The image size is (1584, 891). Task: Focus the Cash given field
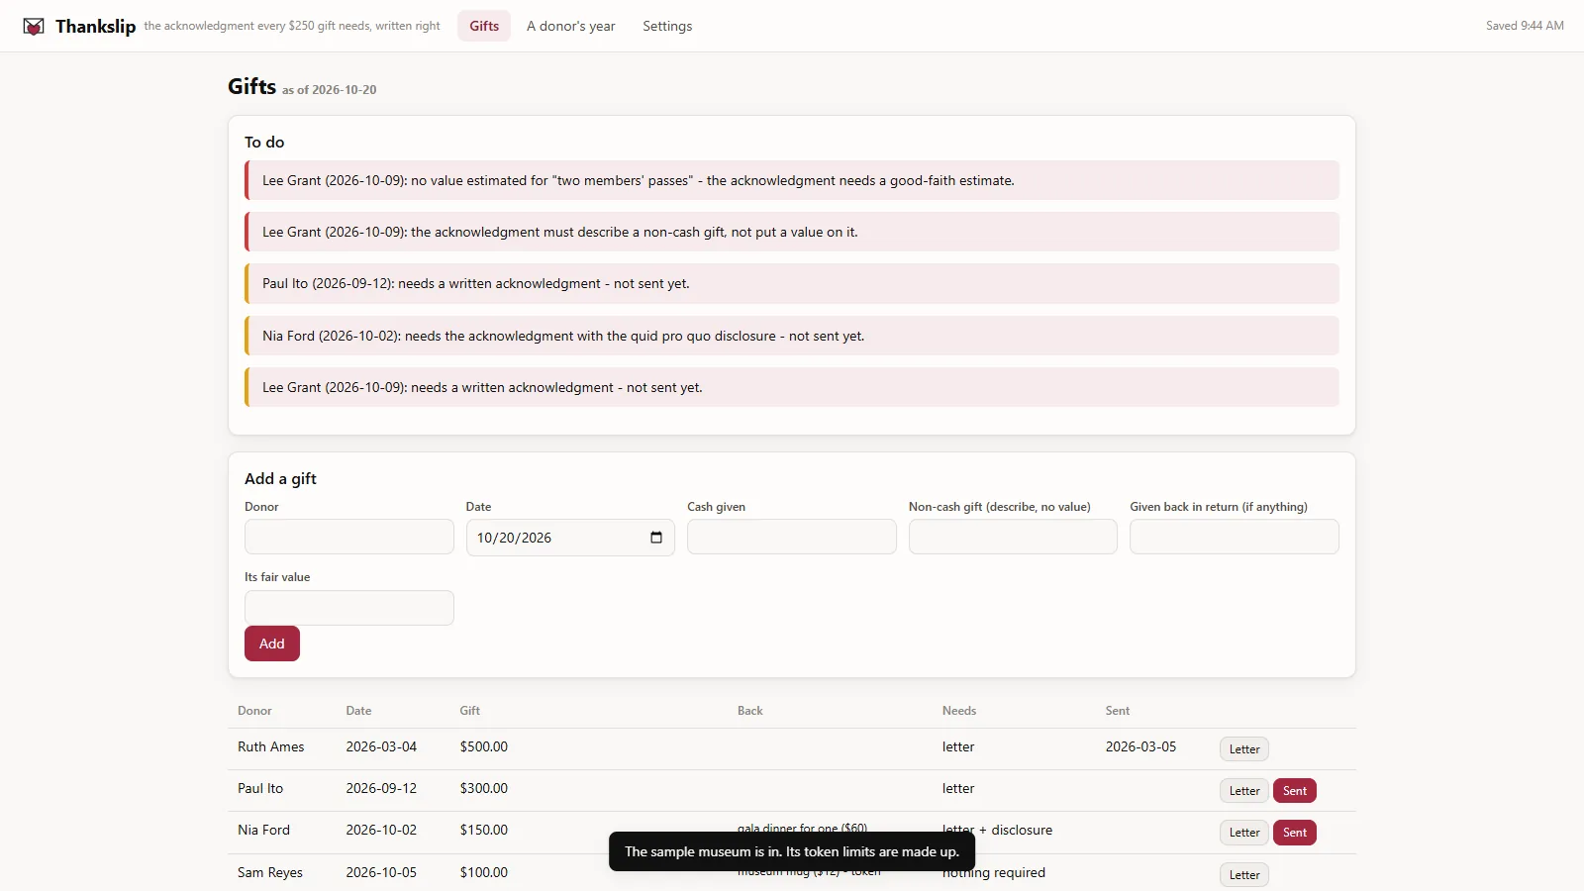[792, 537]
